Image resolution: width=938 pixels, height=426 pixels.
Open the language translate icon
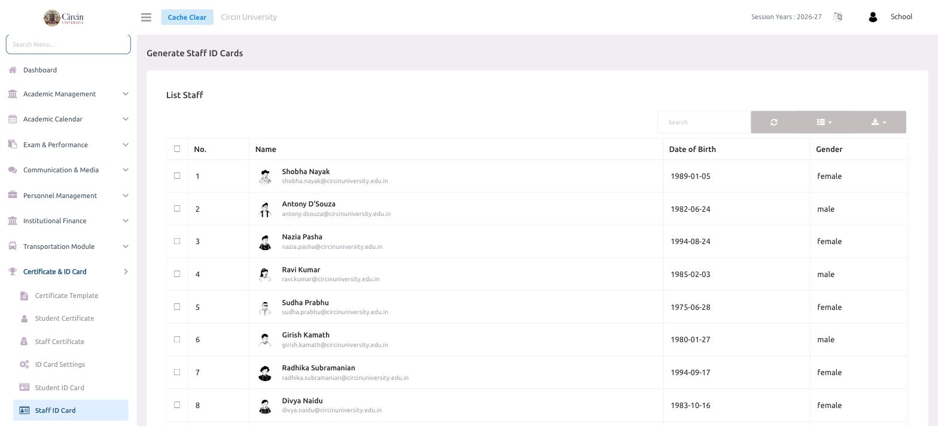click(837, 17)
